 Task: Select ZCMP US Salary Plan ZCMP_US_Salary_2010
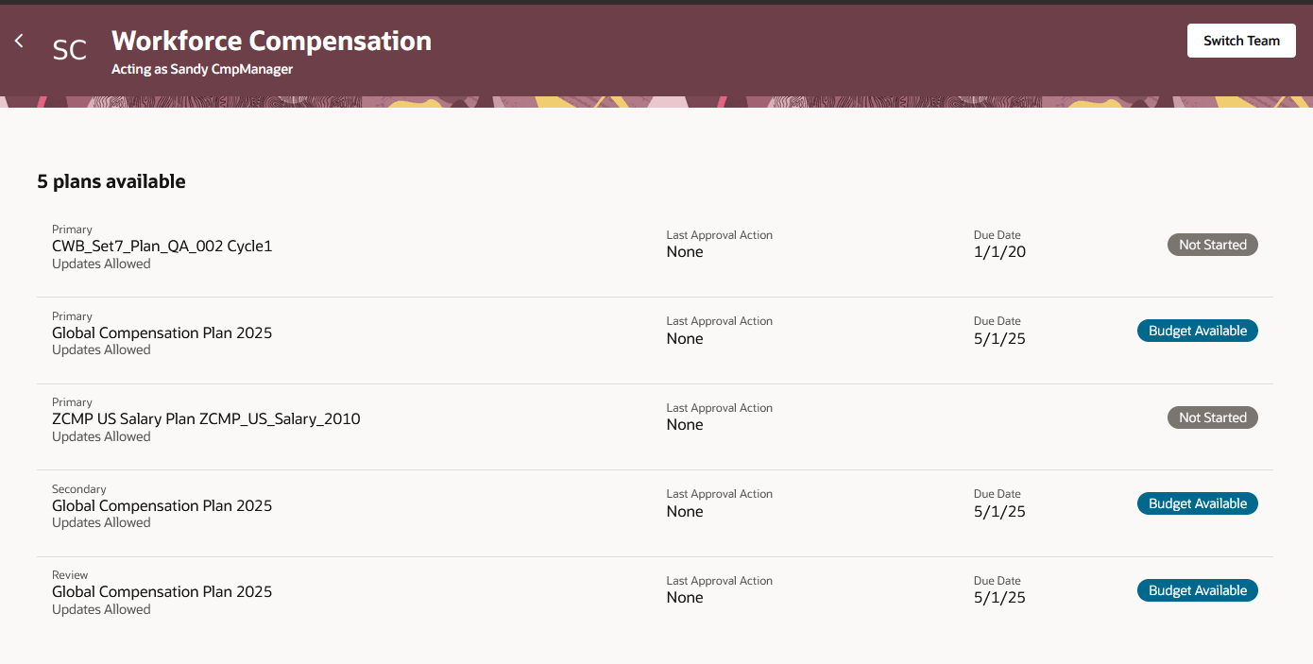coord(206,418)
